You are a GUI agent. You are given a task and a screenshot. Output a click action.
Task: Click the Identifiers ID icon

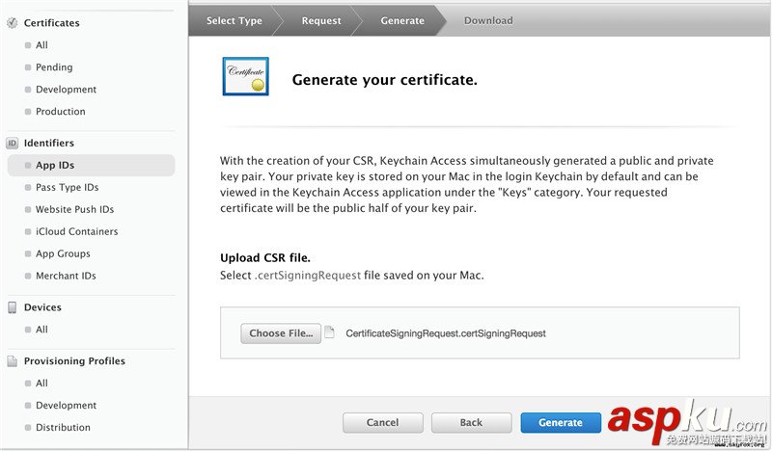click(x=13, y=143)
